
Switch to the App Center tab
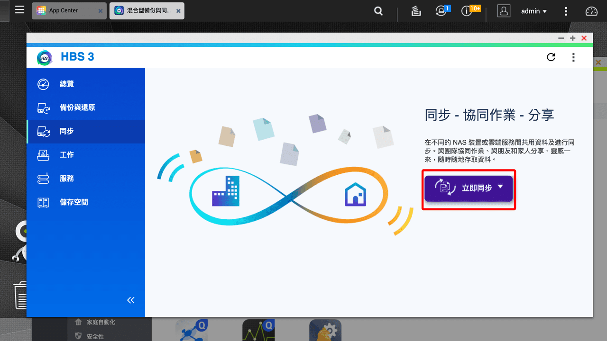[x=64, y=10]
